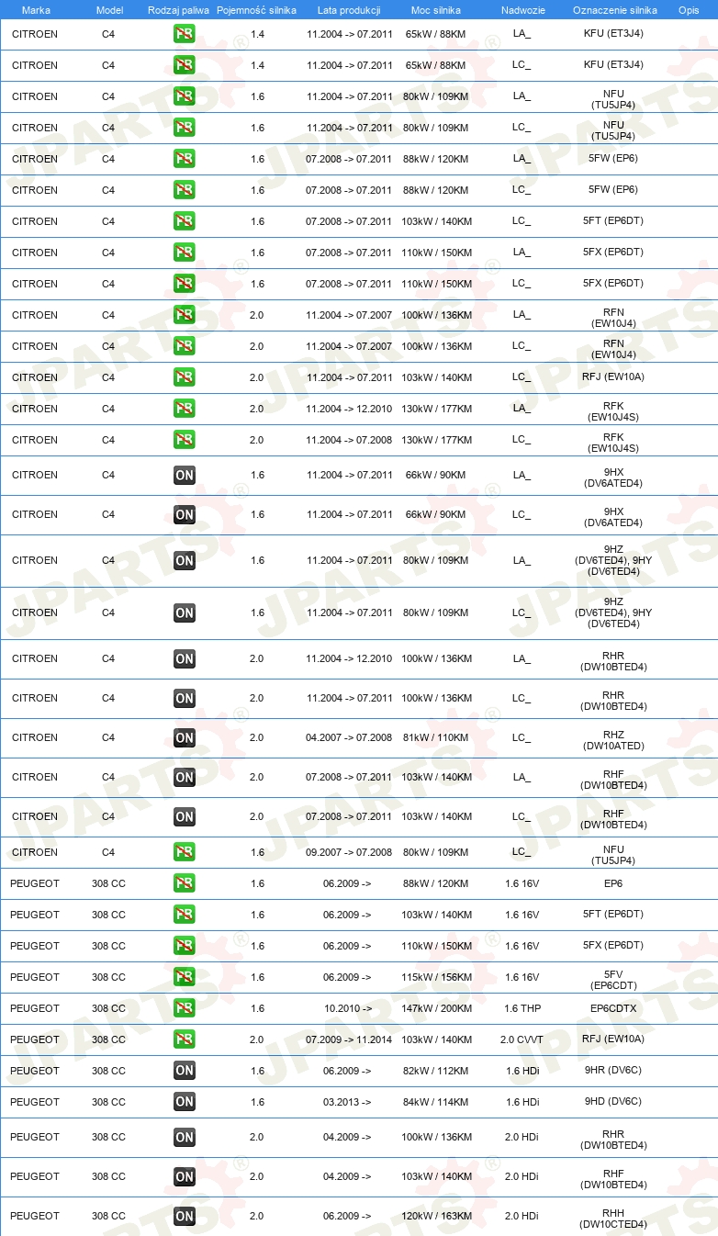
Task: Click petrol icon in RFK LC_ row
Action: click(x=184, y=440)
